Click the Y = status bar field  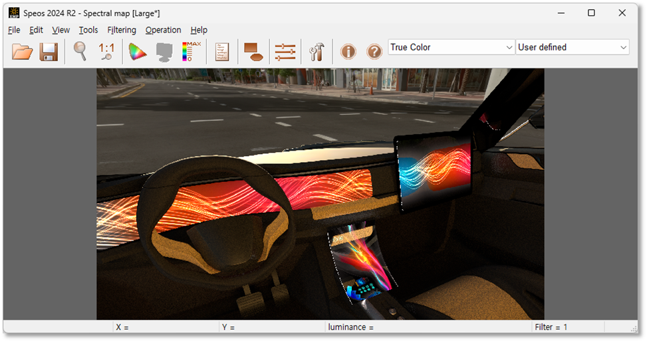[x=272, y=327]
